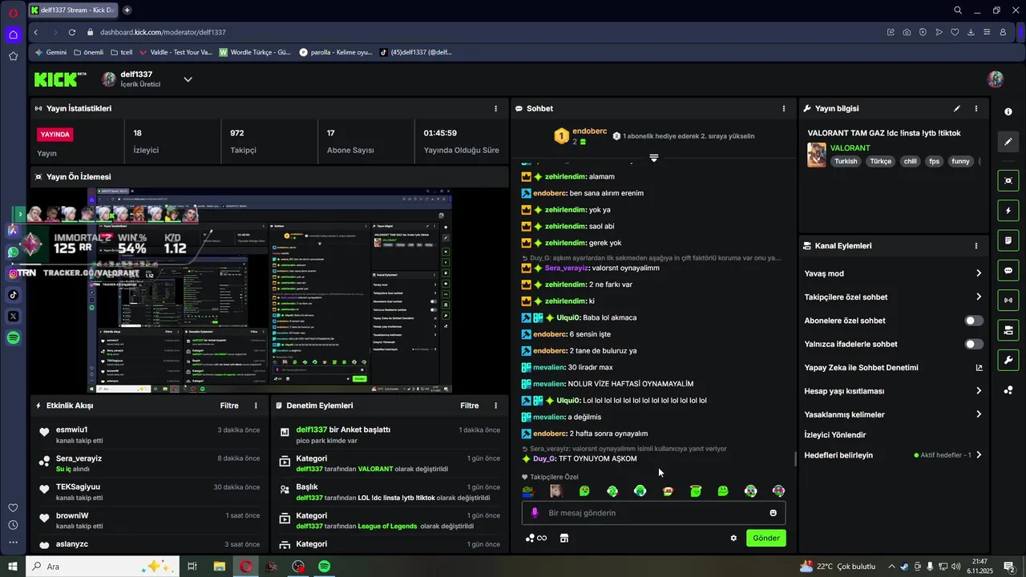Open Kanal Eylemleri three-dot menu
The width and height of the screenshot is (1026, 577).
(976, 246)
